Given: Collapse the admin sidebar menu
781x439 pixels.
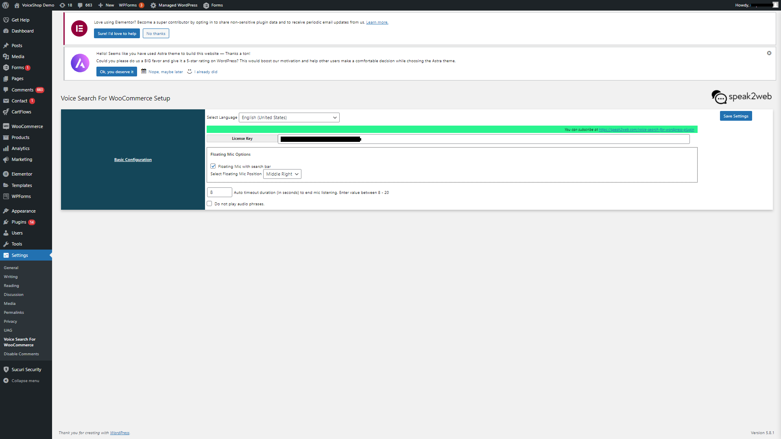Looking at the screenshot, I should [x=26, y=381].
